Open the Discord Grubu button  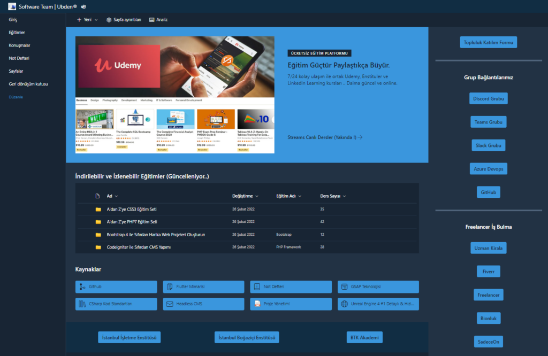488,98
